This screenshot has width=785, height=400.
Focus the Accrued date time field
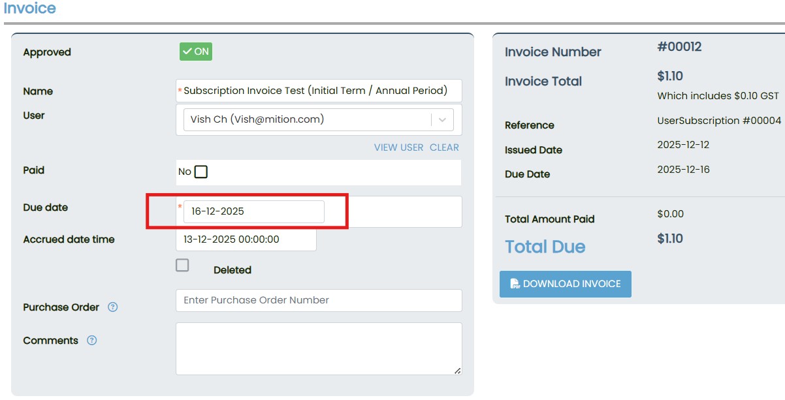[246, 239]
